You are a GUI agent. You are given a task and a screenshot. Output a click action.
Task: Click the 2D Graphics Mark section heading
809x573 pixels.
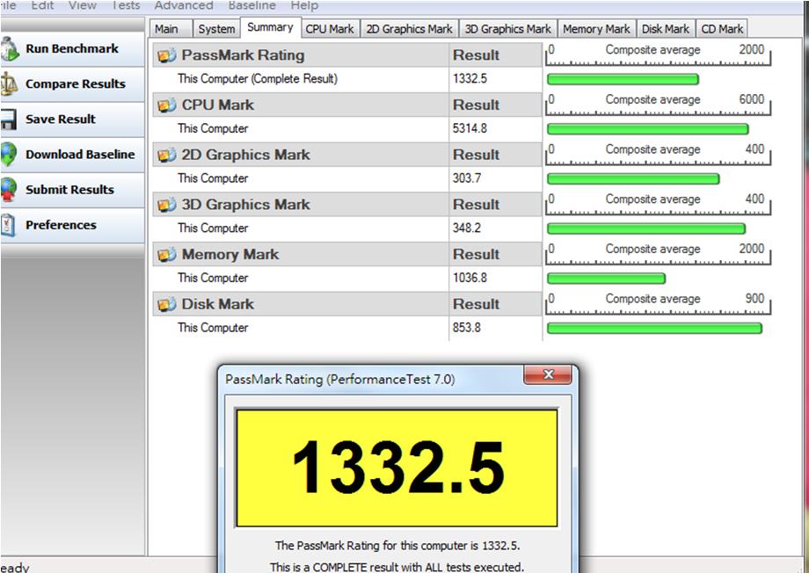(245, 155)
